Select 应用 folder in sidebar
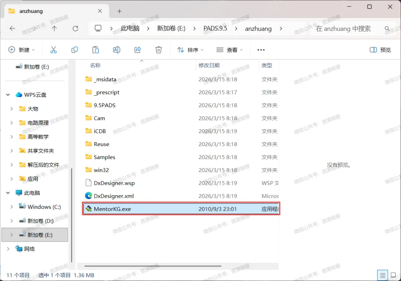401x281 pixels. [33, 179]
